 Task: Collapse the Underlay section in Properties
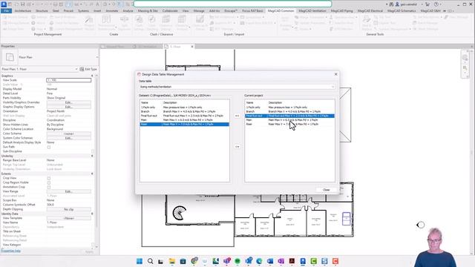coord(92,156)
